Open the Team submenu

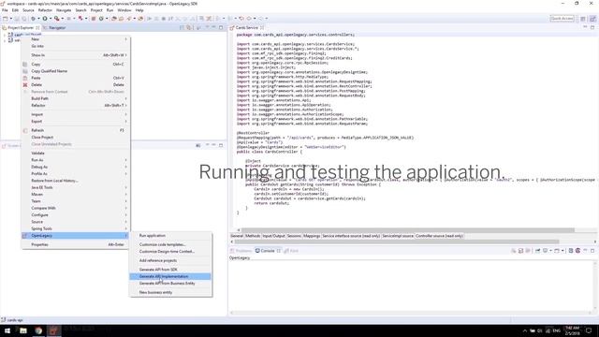[x=75, y=201]
